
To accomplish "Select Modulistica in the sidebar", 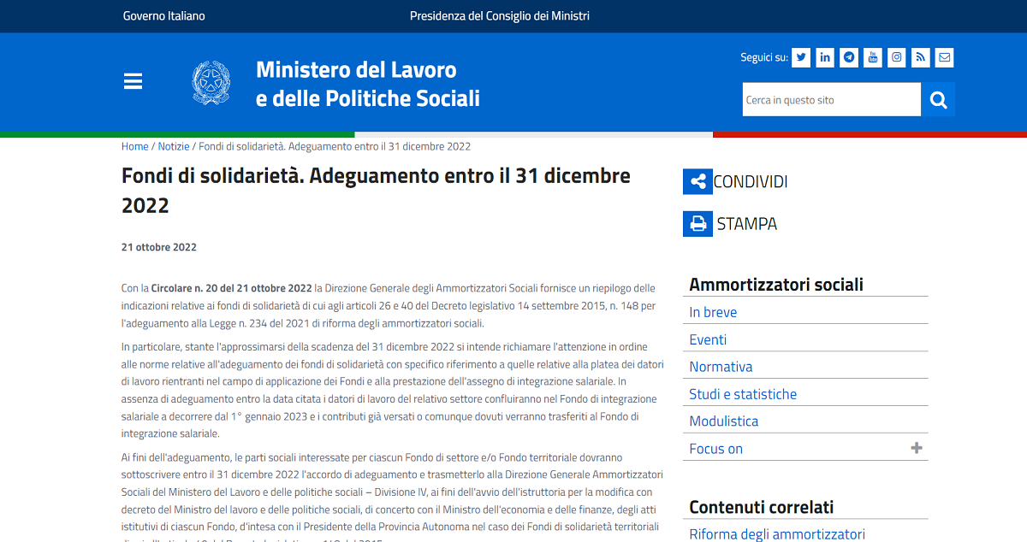I will pyautogui.click(x=724, y=421).
